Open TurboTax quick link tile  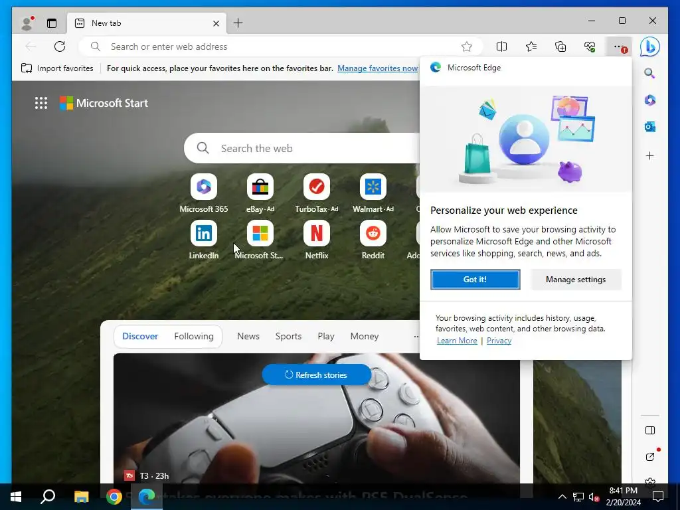pyautogui.click(x=317, y=193)
